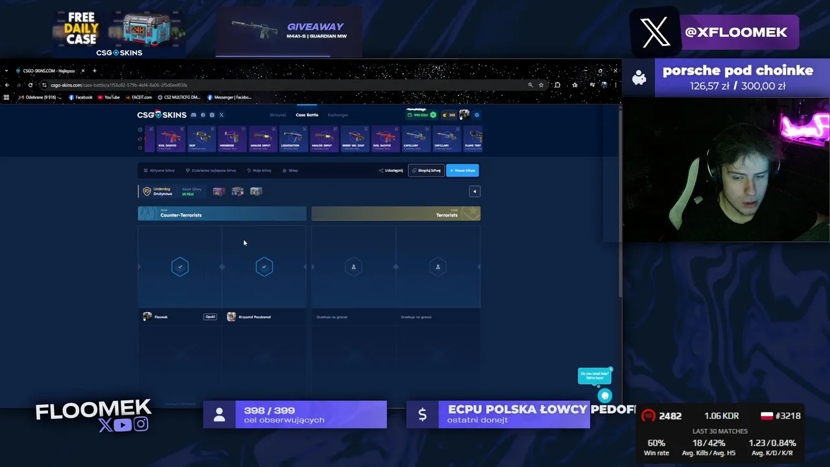This screenshot has height=467, width=830.
Task: Open the Facebook bookmark
Action: [80, 97]
